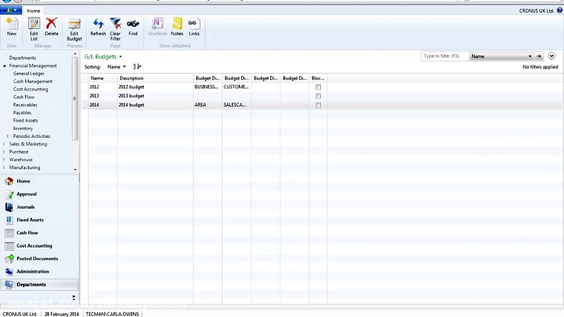
Task: Open the Approval navigation button
Action: 39,194
